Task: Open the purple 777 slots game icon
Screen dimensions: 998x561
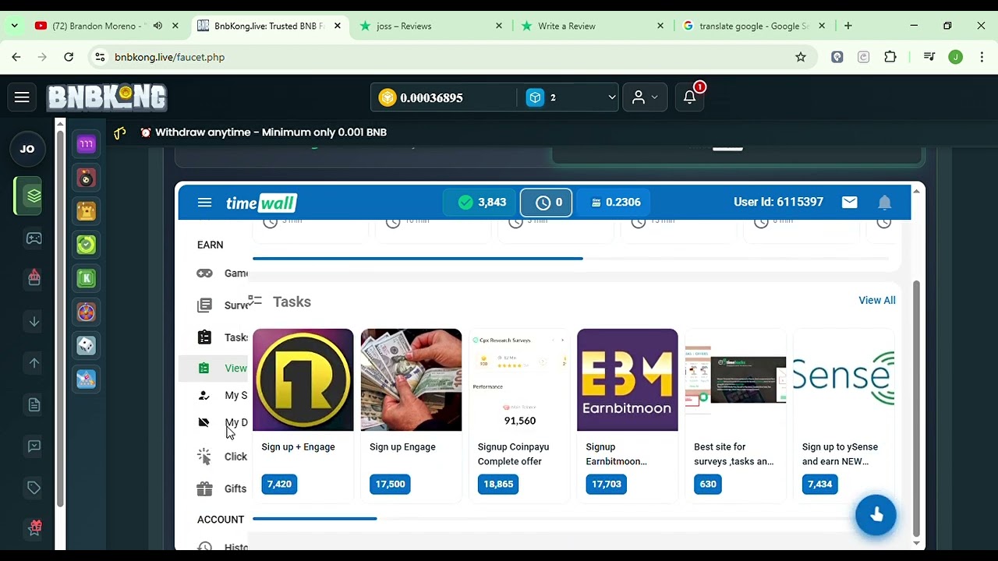Action: (x=87, y=144)
